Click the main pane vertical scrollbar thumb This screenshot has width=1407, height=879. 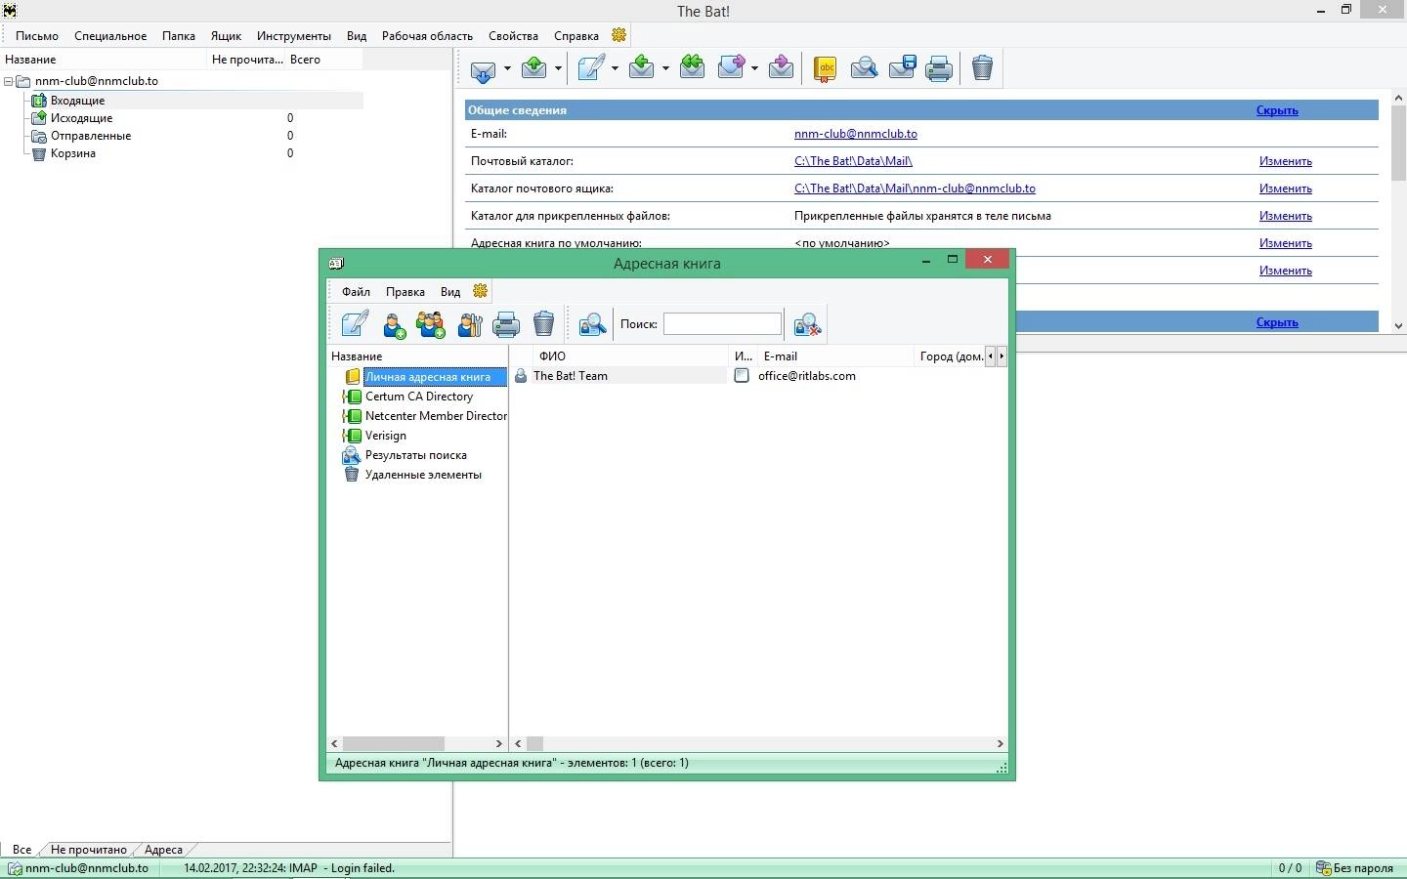coord(1398,143)
